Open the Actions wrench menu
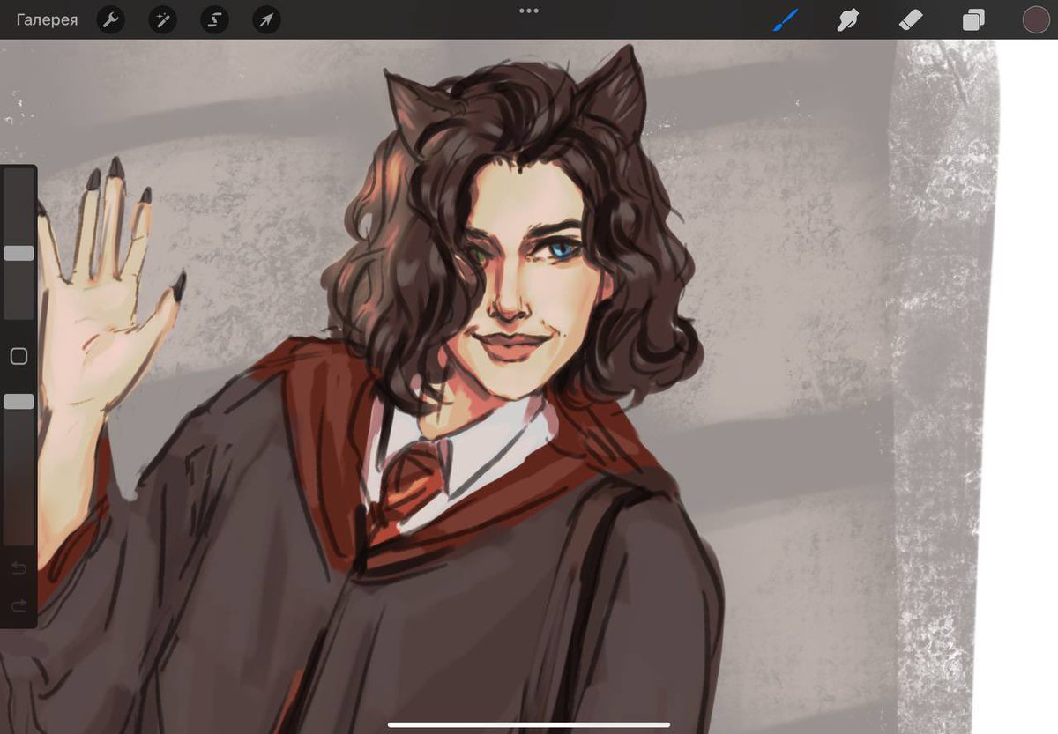The image size is (1058, 734). pyautogui.click(x=109, y=19)
